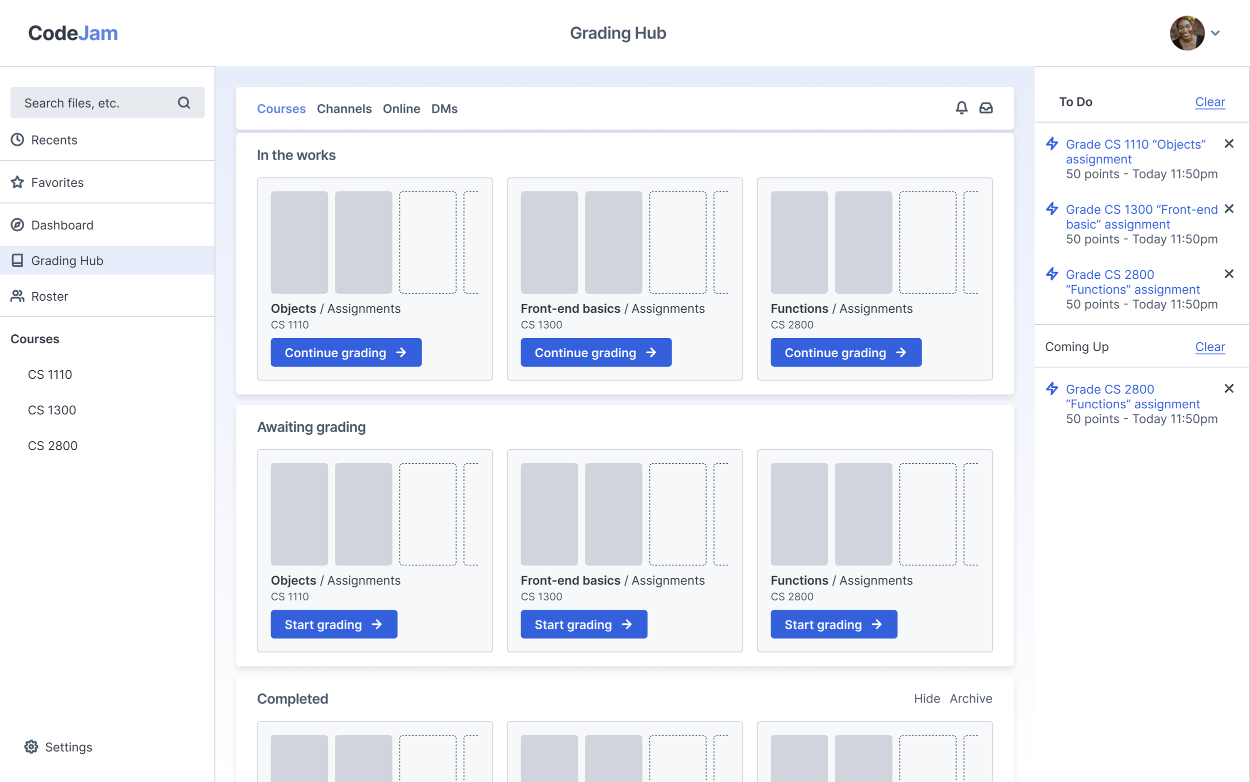Viewport: 1250px width, 782px height.
Task: Click lightning icon for To Do CS 2800 Functions
Action: tap(1052, 274)
